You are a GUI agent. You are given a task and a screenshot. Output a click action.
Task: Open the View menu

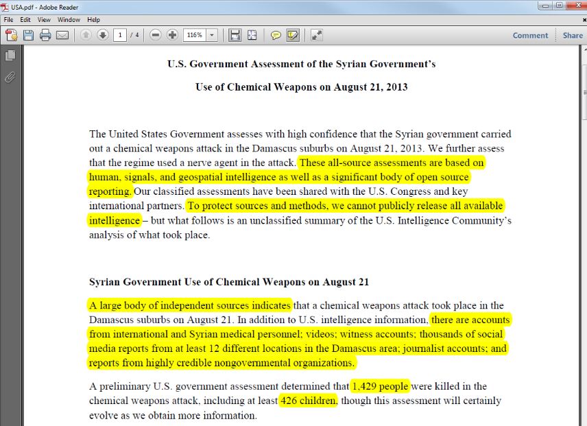[x=44, y=20]
